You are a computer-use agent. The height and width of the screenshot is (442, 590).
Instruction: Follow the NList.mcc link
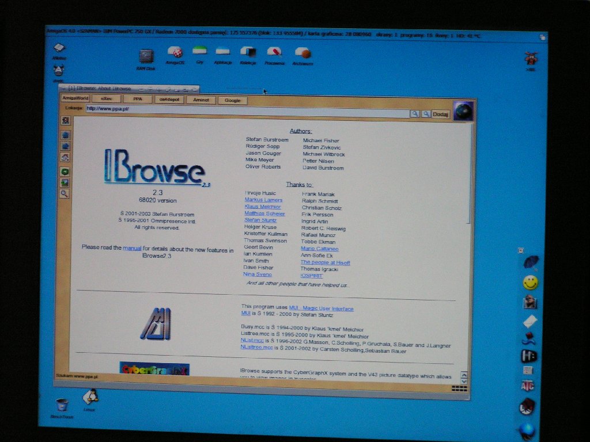(252, 340)
